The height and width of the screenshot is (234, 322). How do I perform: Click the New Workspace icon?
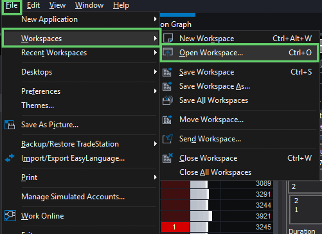point(168,39)
